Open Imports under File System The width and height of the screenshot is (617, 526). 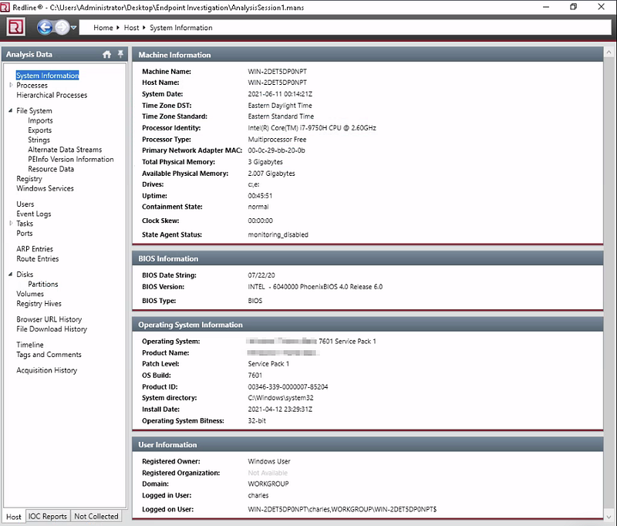click(x=40, y=120)
